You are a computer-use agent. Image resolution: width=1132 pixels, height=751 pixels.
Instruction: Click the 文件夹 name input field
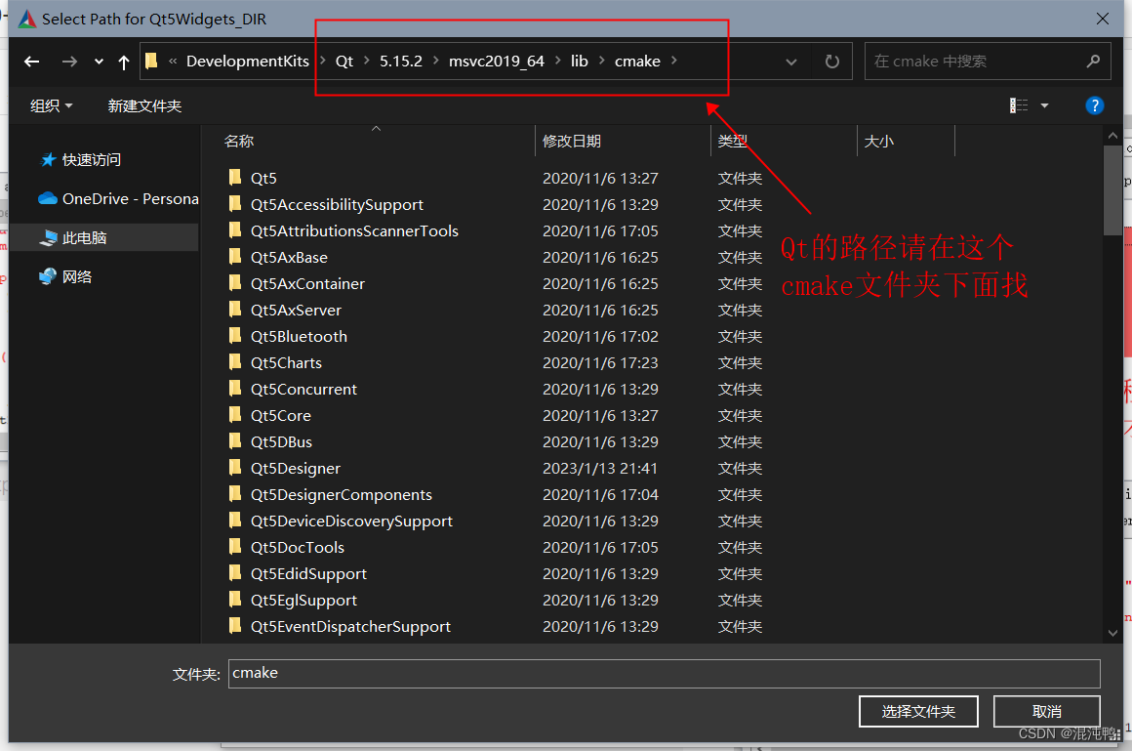pos(664,674)
